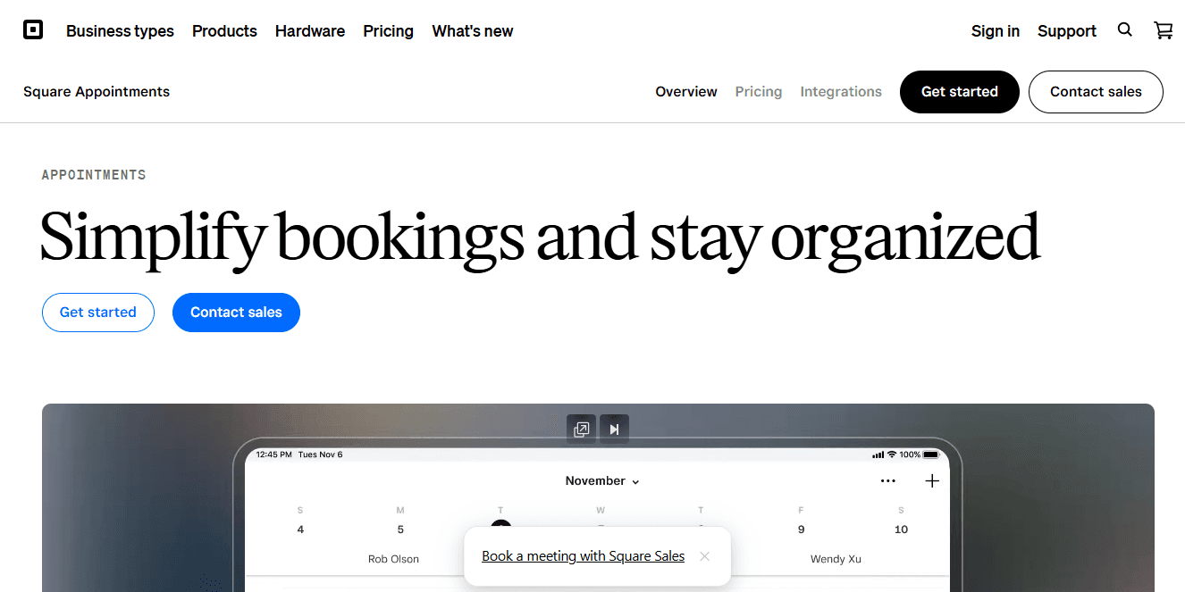Click the video expand popout icon
The image size is (1185, 592).
[581, 429]
